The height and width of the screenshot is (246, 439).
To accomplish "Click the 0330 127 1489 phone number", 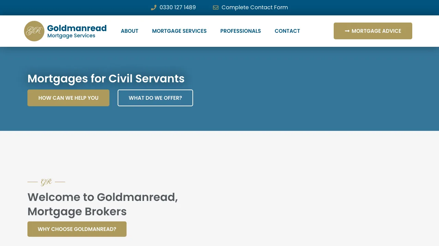I will coord(177,7).
